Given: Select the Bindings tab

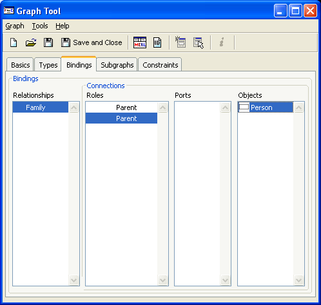Looking at the screenshot, I should click(79, 64).
